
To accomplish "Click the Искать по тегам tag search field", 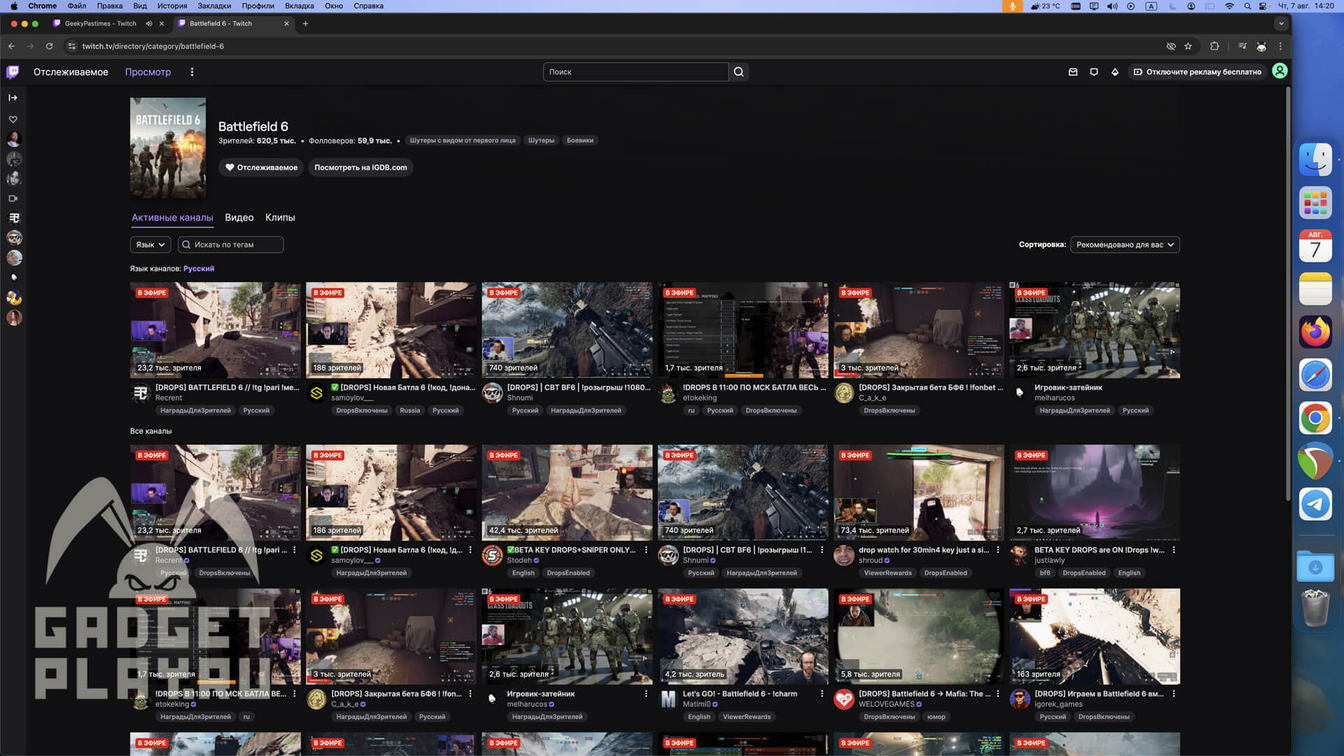I will tap(231, 245).
